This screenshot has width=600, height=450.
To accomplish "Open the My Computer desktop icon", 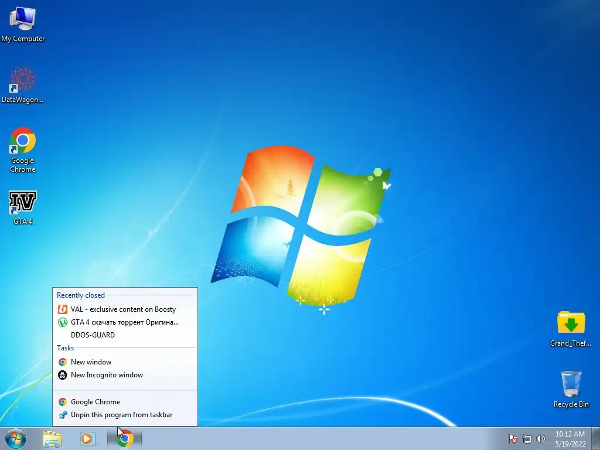I will (23, 24).
